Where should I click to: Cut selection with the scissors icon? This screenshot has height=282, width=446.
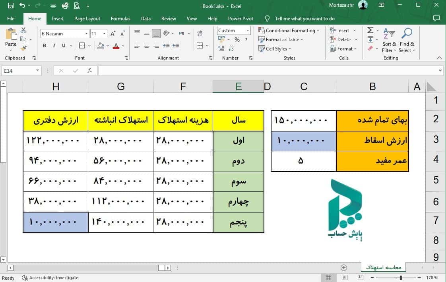[23, 30]
